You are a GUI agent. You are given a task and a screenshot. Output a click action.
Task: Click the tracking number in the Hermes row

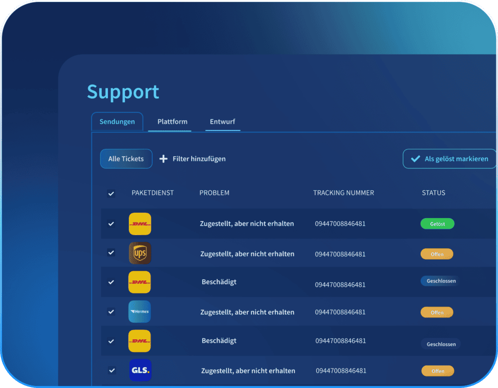(340, 312)
